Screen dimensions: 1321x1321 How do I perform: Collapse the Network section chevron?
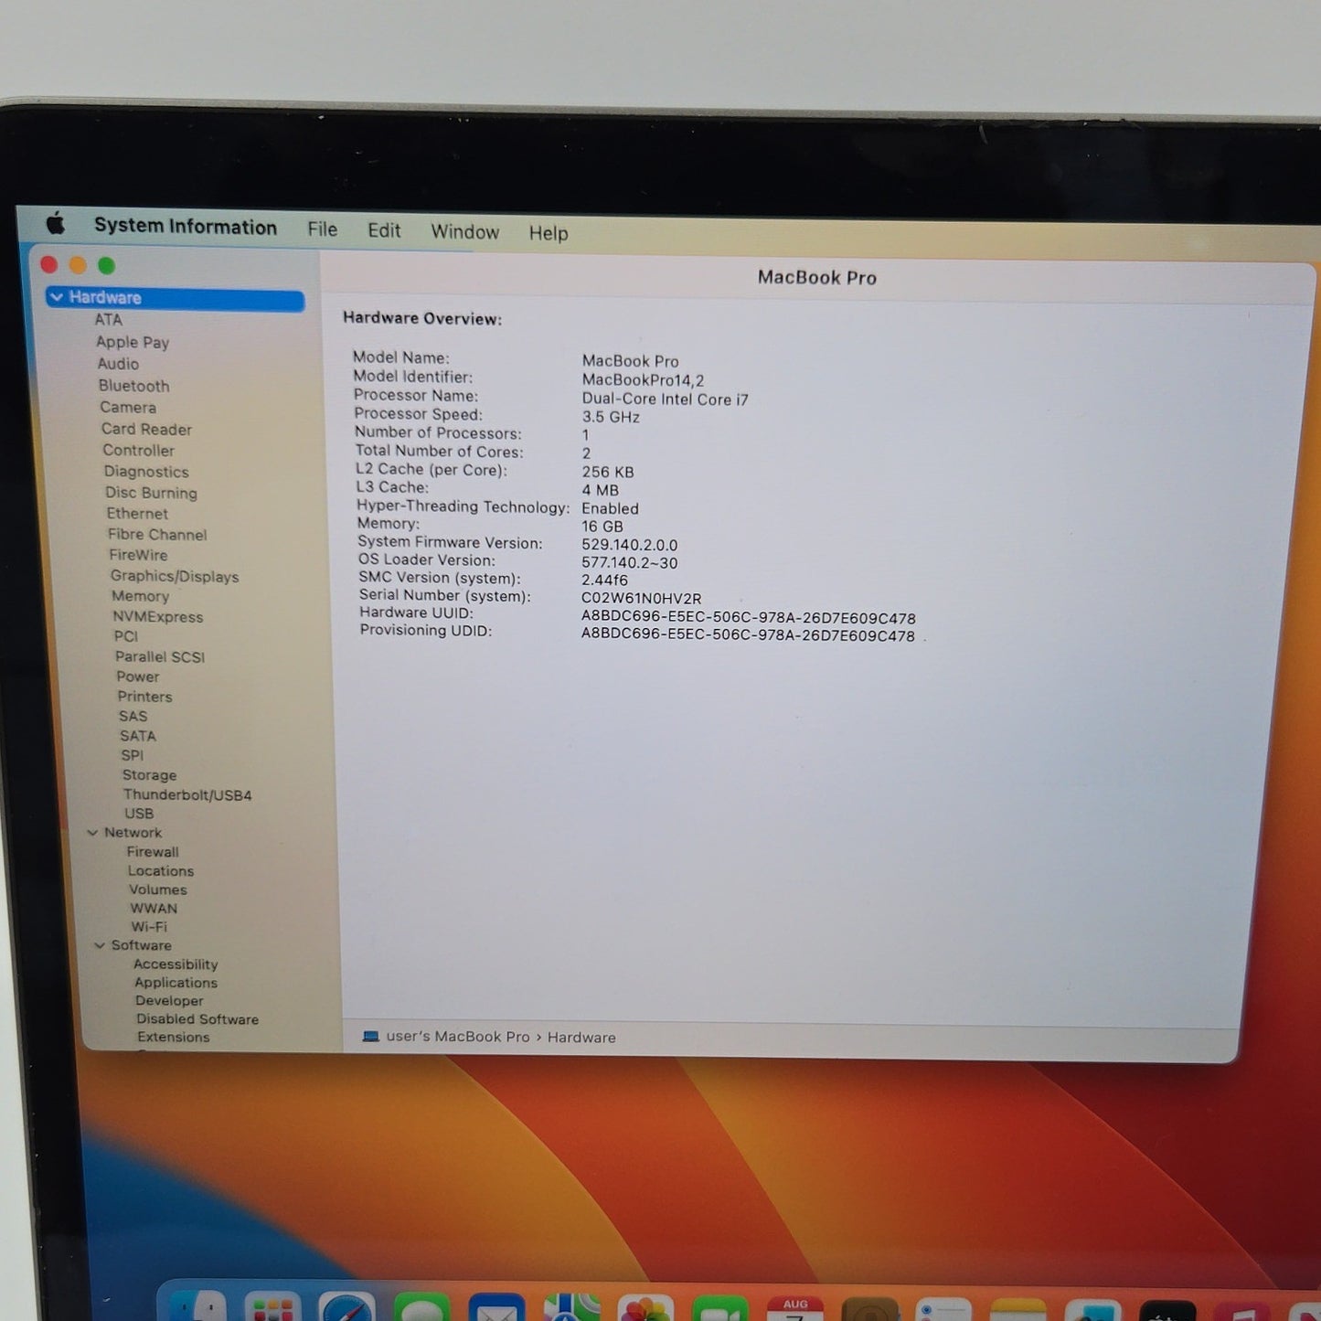tap(92, 833)
